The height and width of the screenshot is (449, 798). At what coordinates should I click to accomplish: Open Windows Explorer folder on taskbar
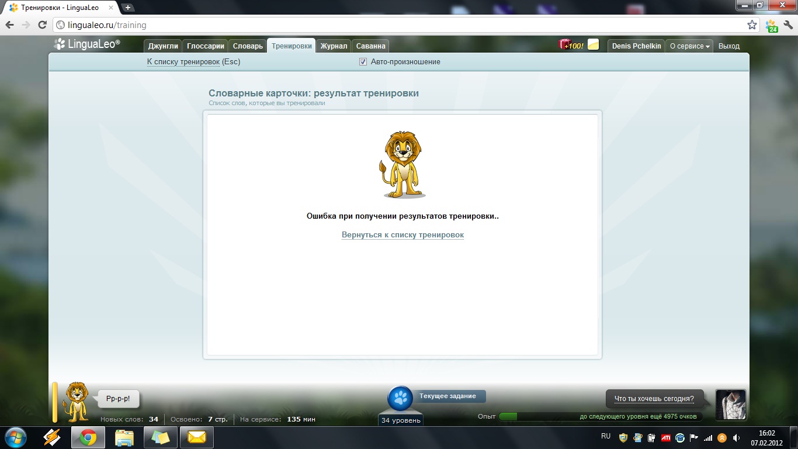click(x=124, y=437)
